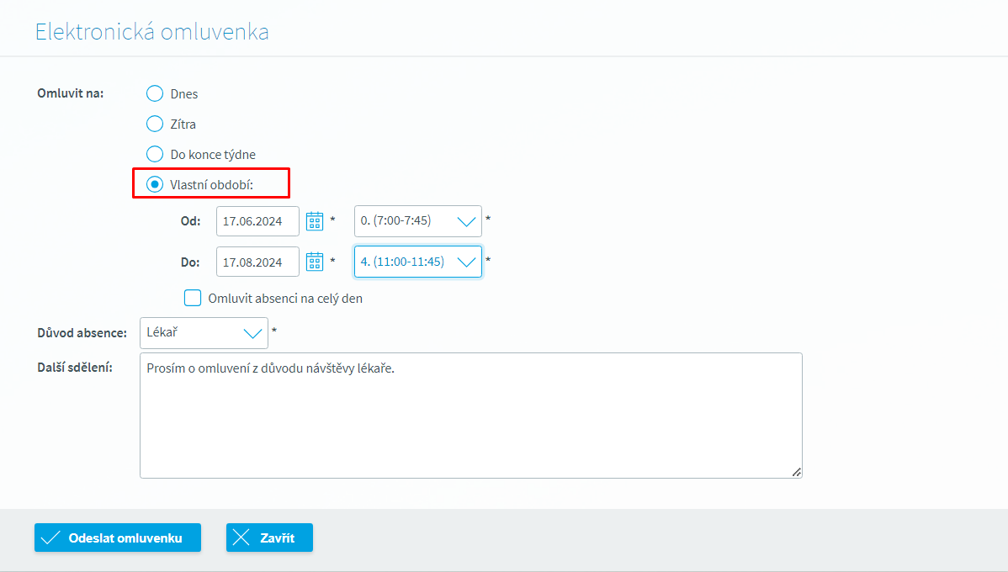1008x572 pixels.
Task: Click the chevron arrow beside 4. (11:00-11:45)
Action: click(x=465, y=262)
